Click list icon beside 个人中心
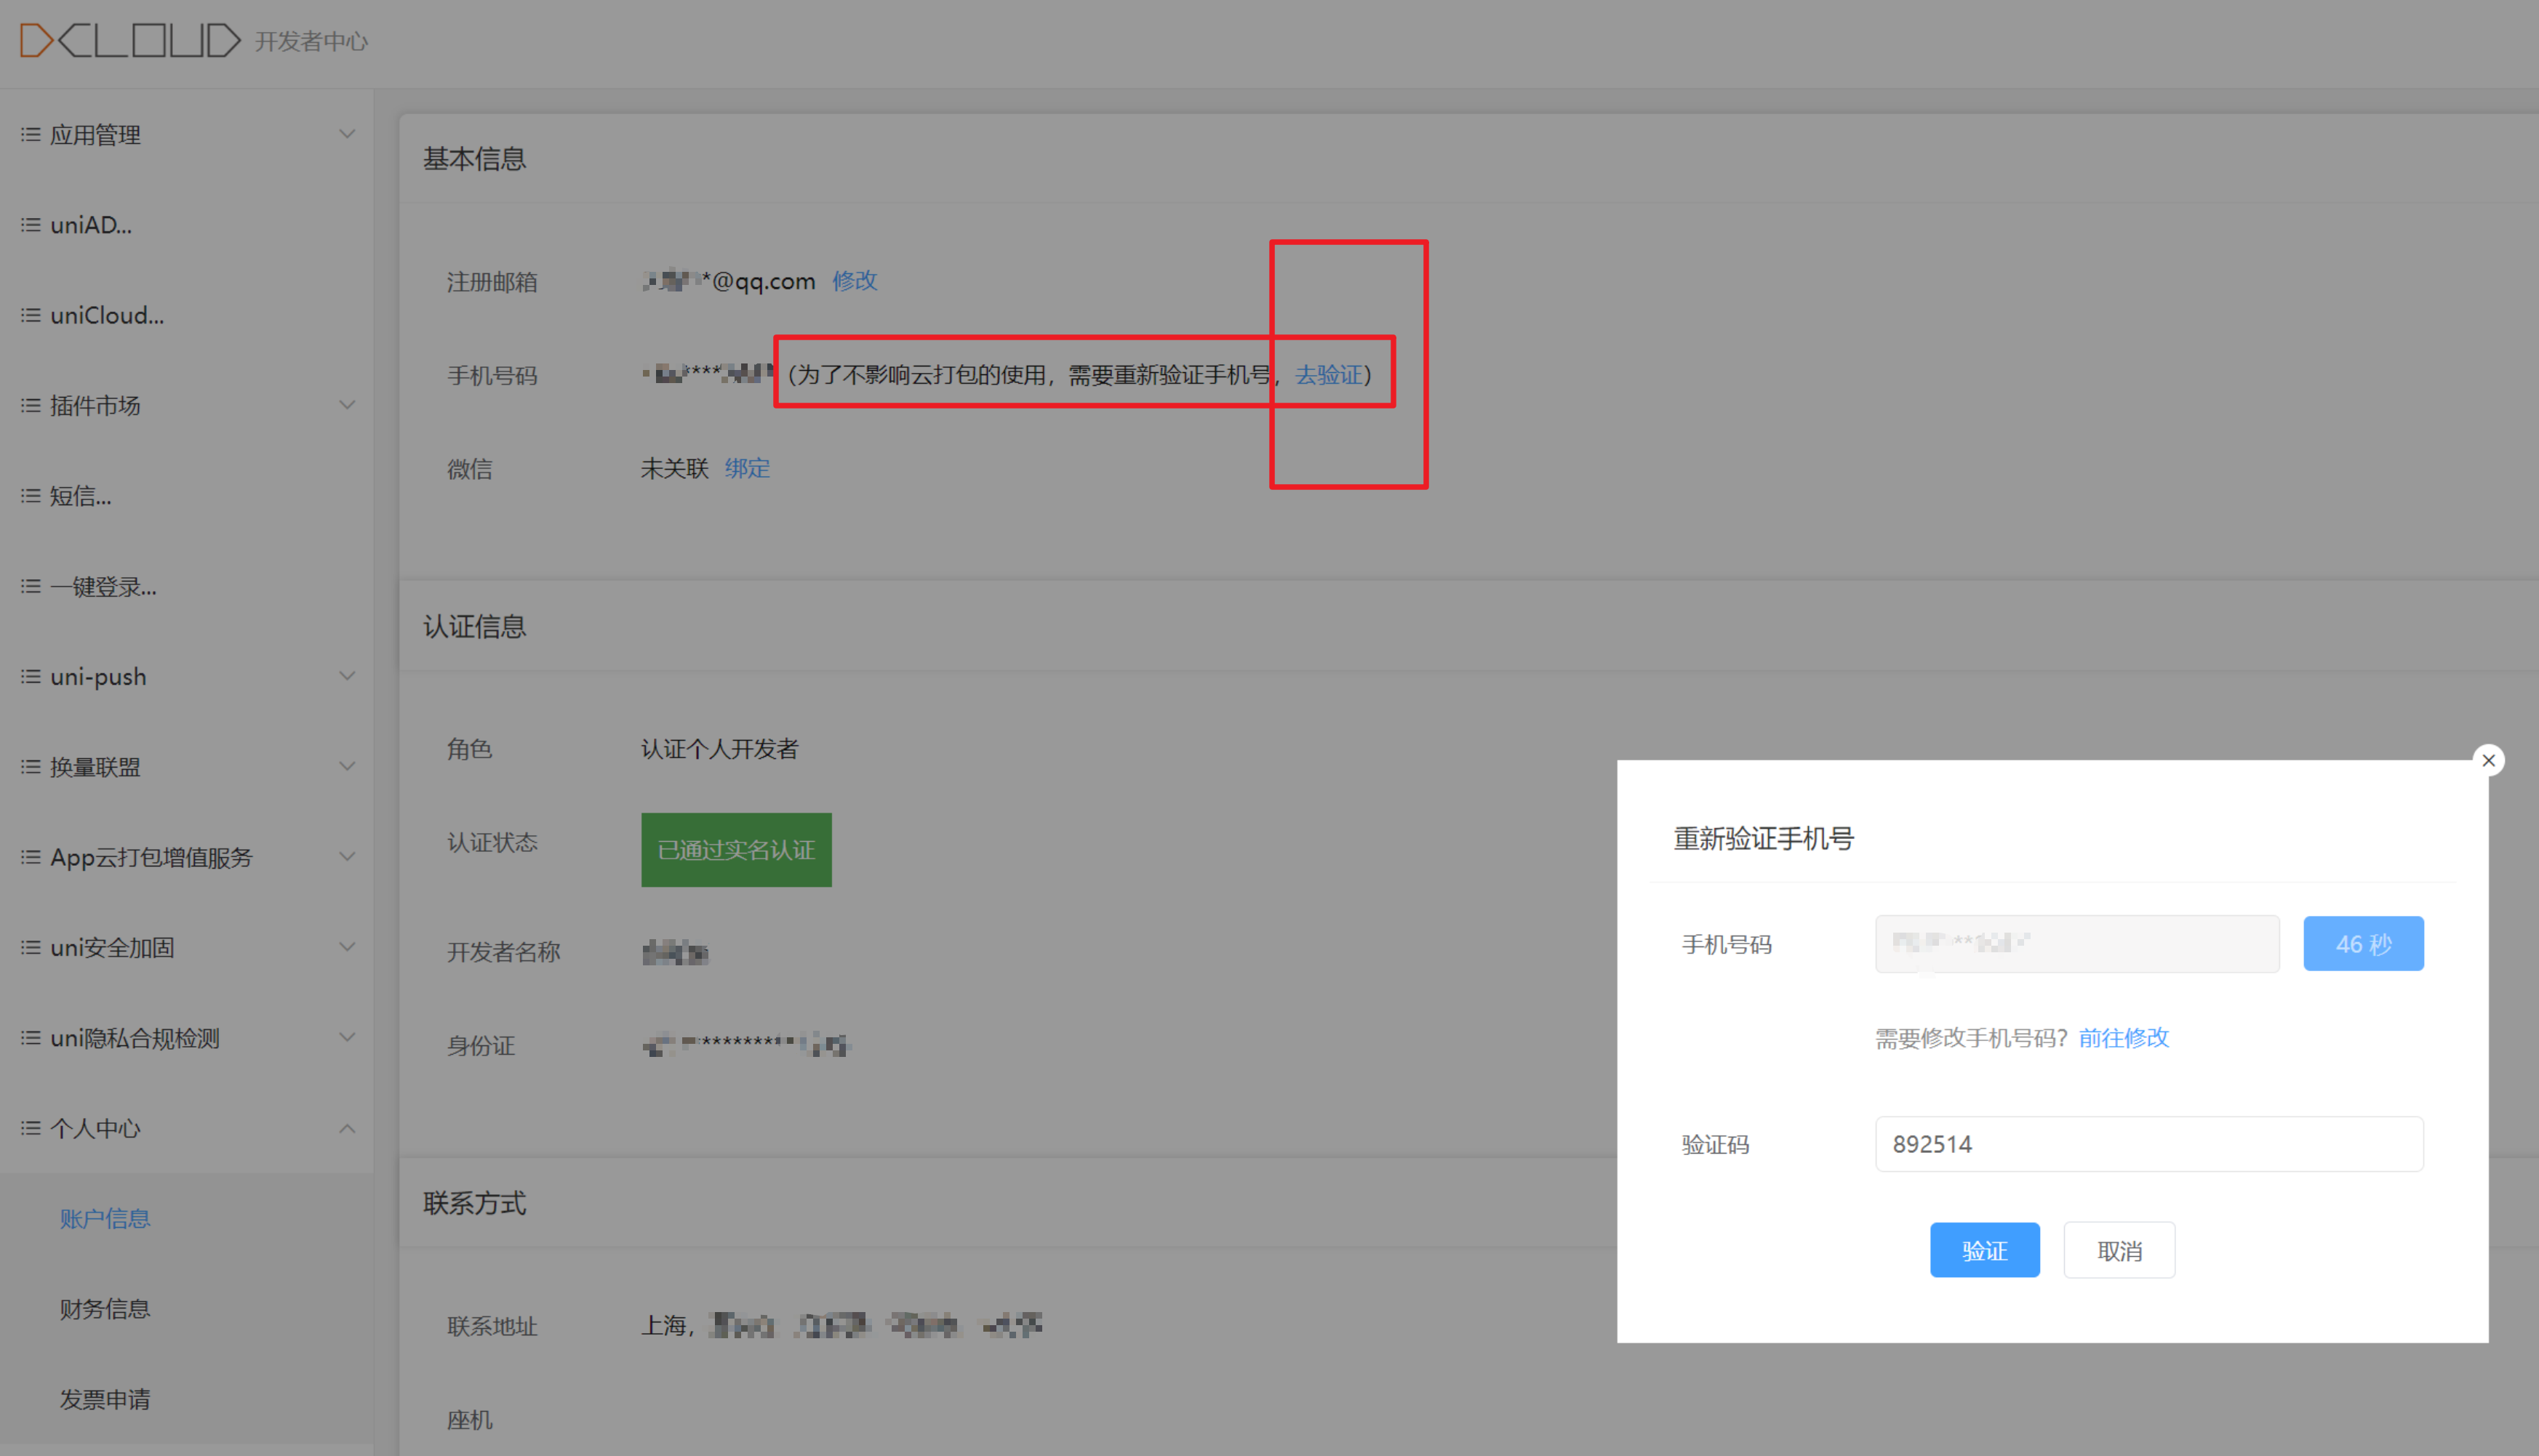Viewport: 2539px width, 1456px height. pos(31,1128)
